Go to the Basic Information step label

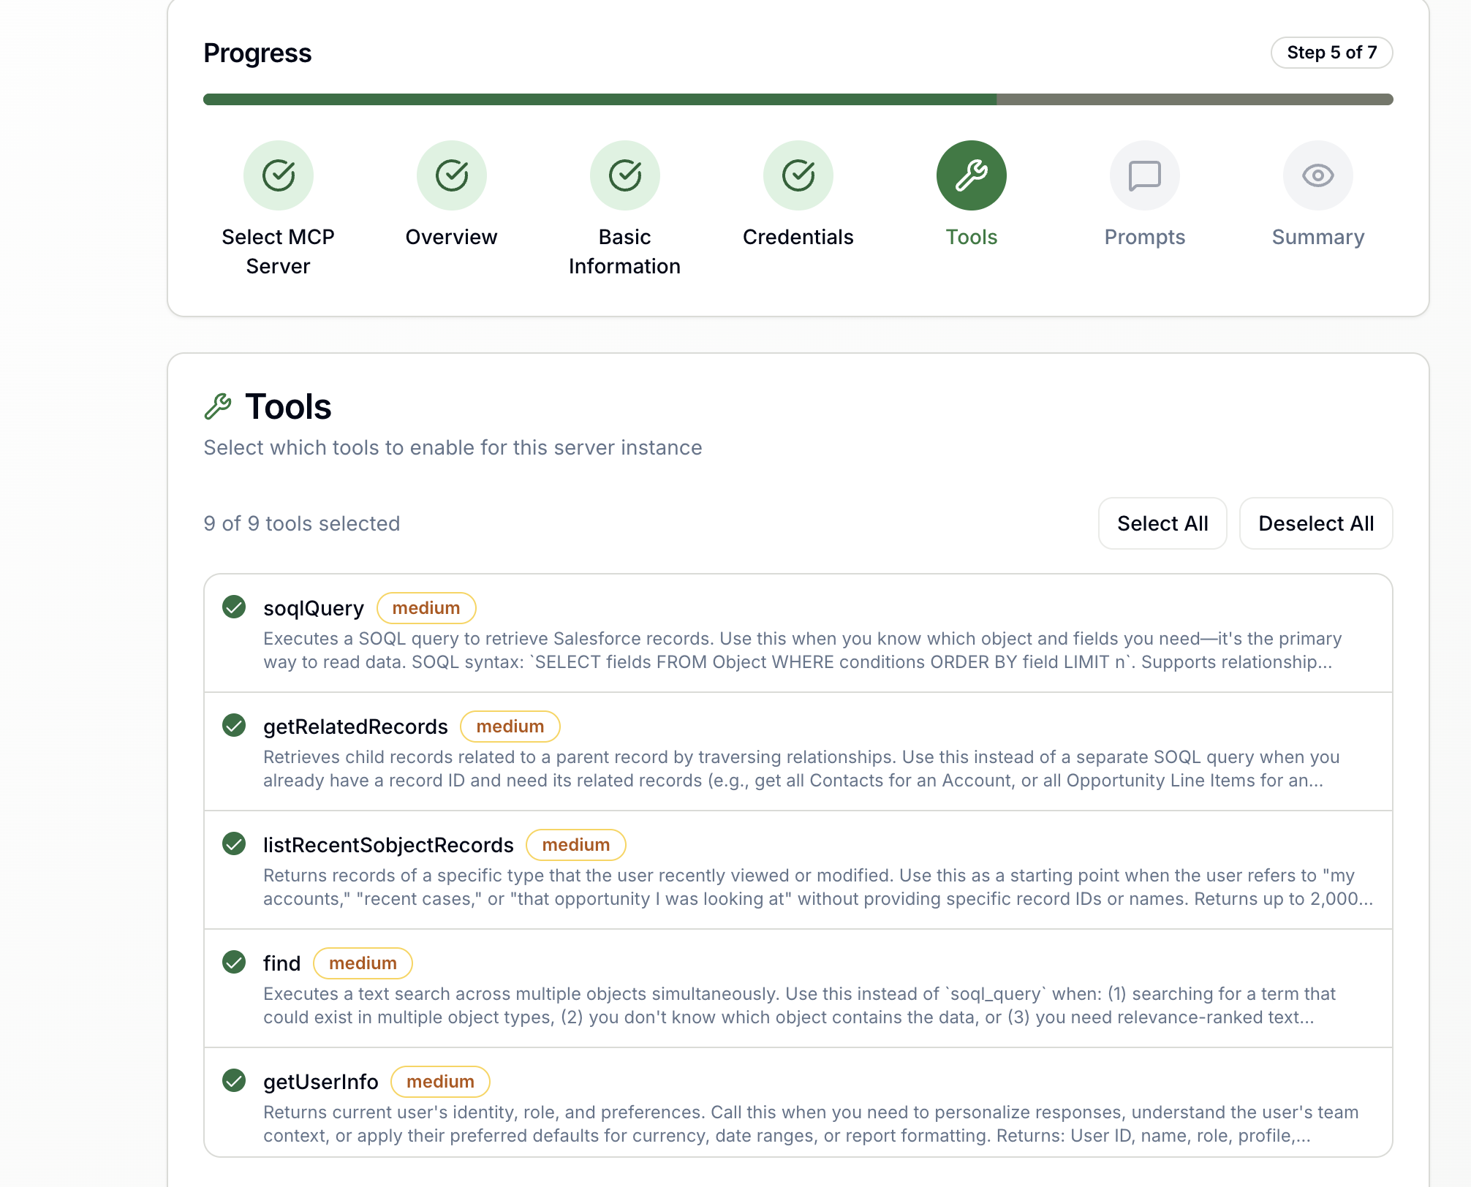pyautogui.click(x=625, y=251)
